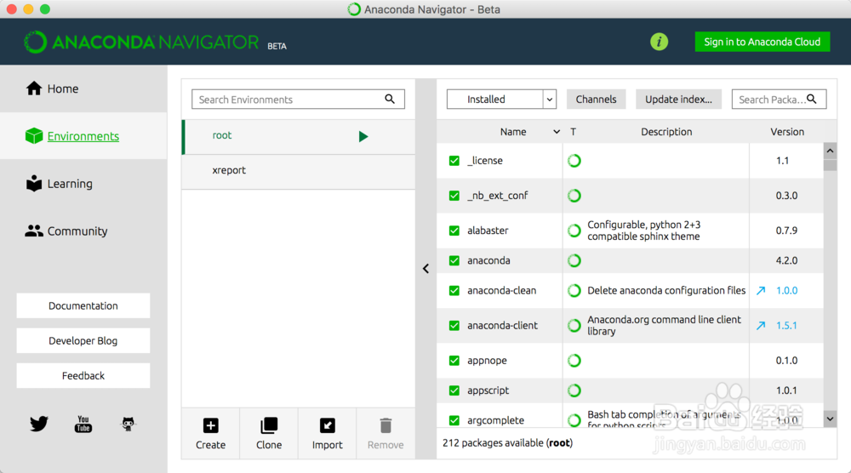This screenshot has width=851, height=473.
Task: Click package list scrollbar thumb
Action: point(830,164)
